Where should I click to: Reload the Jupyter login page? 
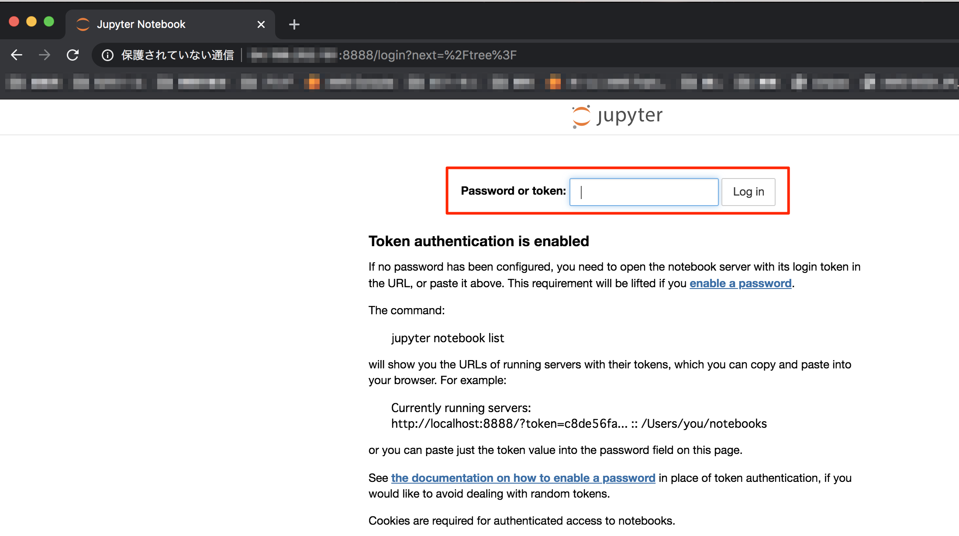[x=72, y=55]
